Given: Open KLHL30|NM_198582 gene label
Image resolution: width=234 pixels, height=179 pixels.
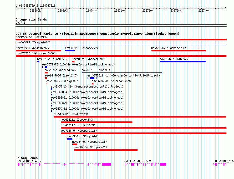Looking at the screenshot, I should 138,161.
